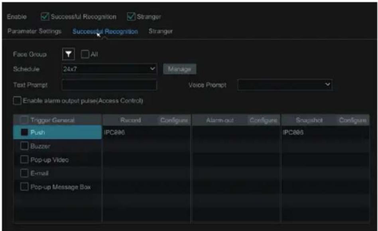378x231 pixels.
Task: Open Configure for Alarm-out column
Action: pyautogui.click(x=263, y=120)
